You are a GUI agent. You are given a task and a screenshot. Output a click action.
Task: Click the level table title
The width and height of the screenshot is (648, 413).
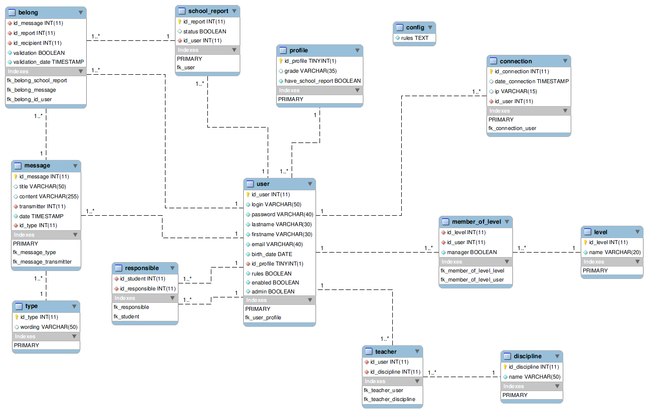click(600, 232)
